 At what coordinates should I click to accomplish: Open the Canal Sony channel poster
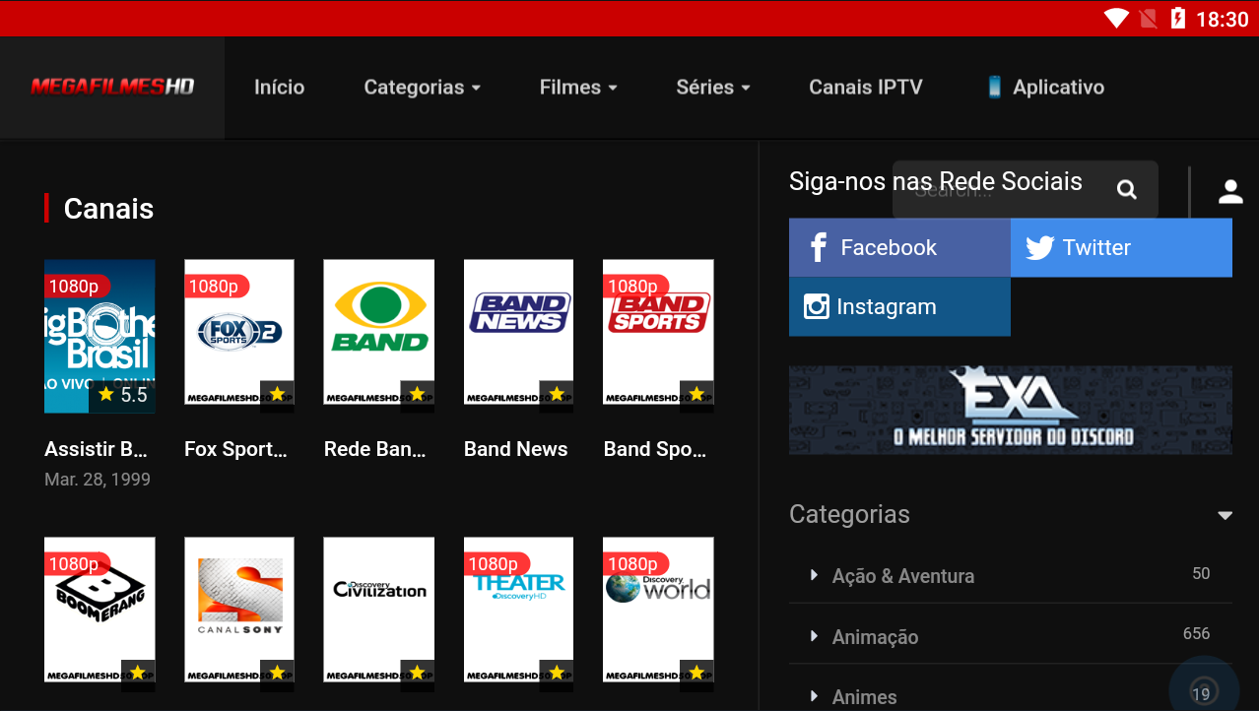tap(239, 611)
